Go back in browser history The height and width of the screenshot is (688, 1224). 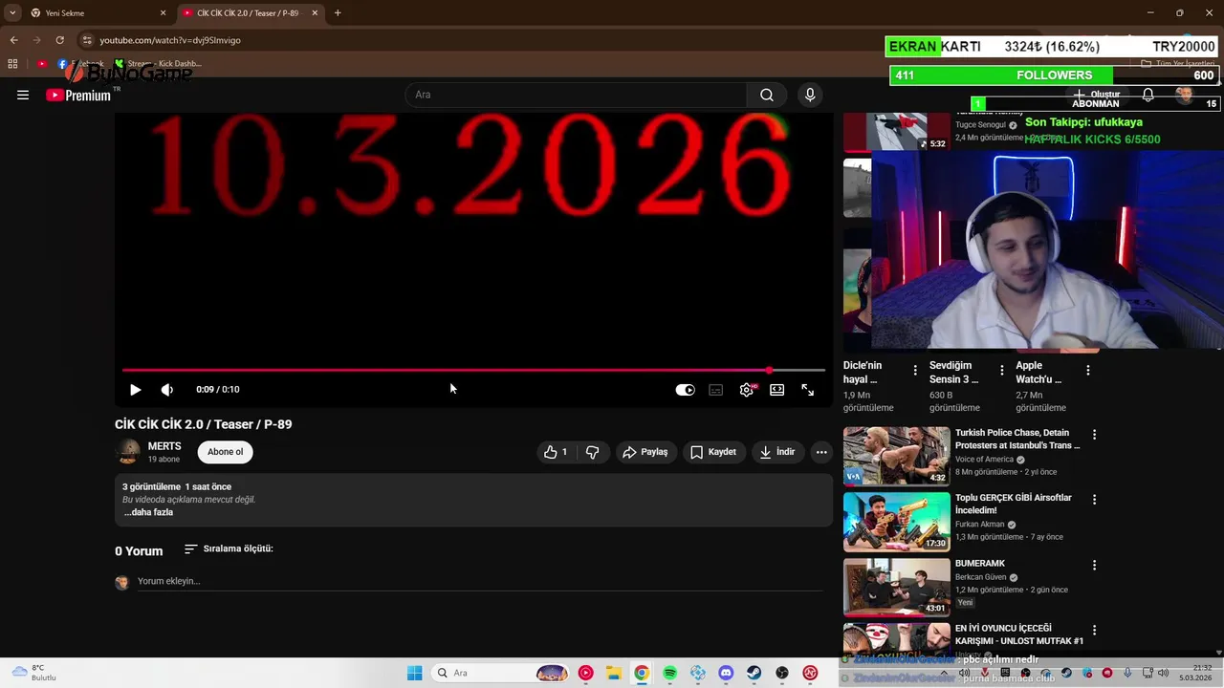[13, 40]
